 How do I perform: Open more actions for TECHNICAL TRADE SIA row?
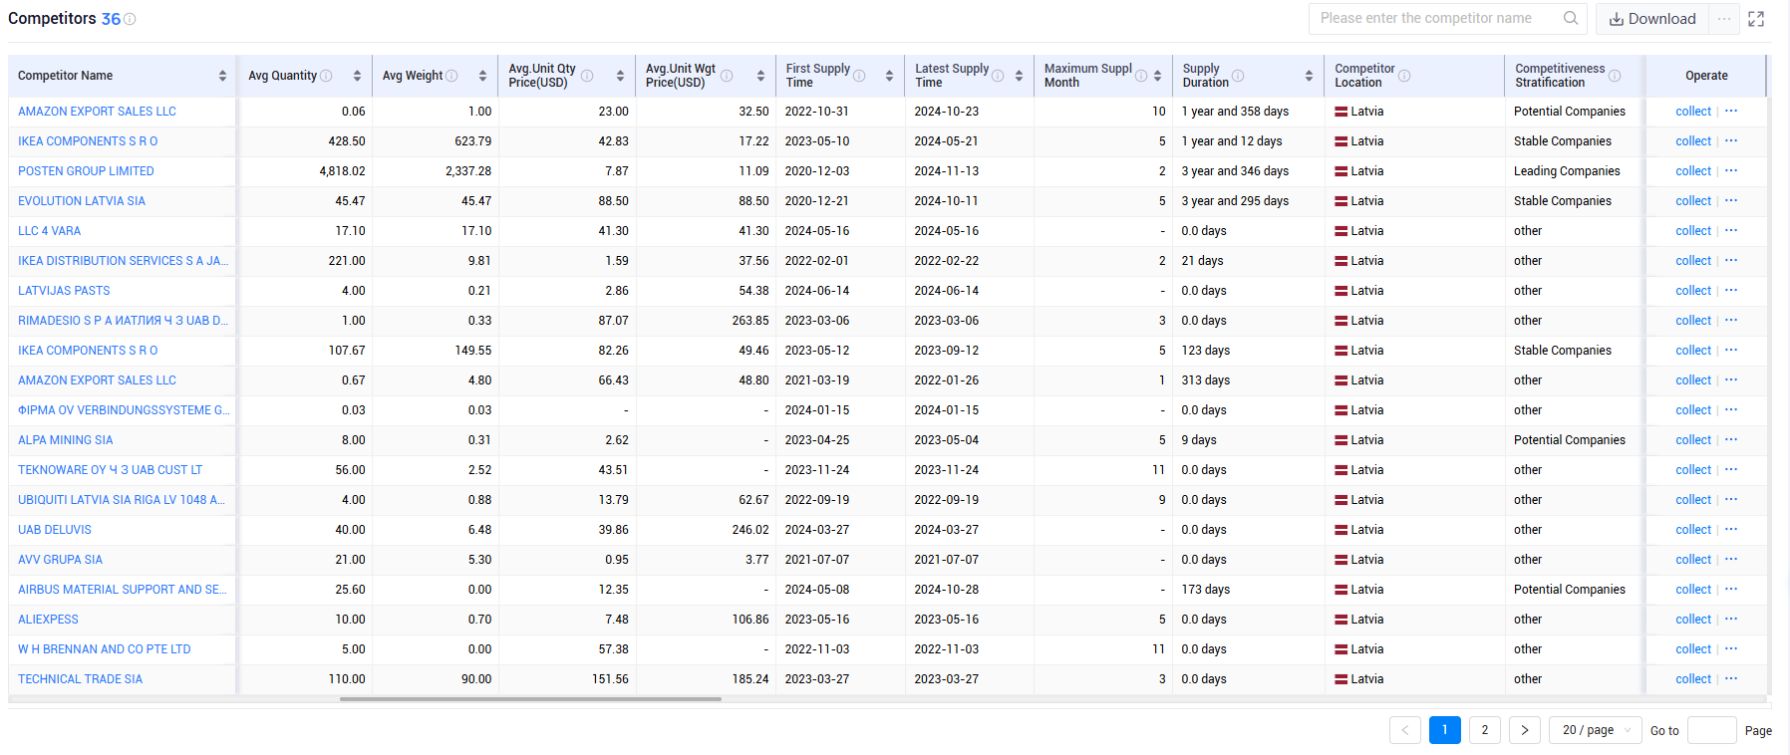point(1731,678)
